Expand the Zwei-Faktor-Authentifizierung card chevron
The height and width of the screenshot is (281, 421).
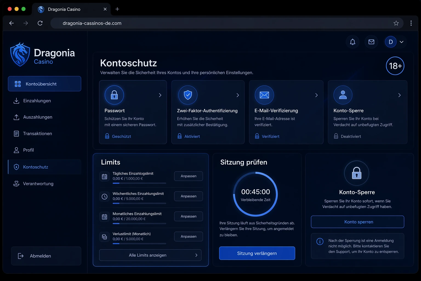(238, 95)
